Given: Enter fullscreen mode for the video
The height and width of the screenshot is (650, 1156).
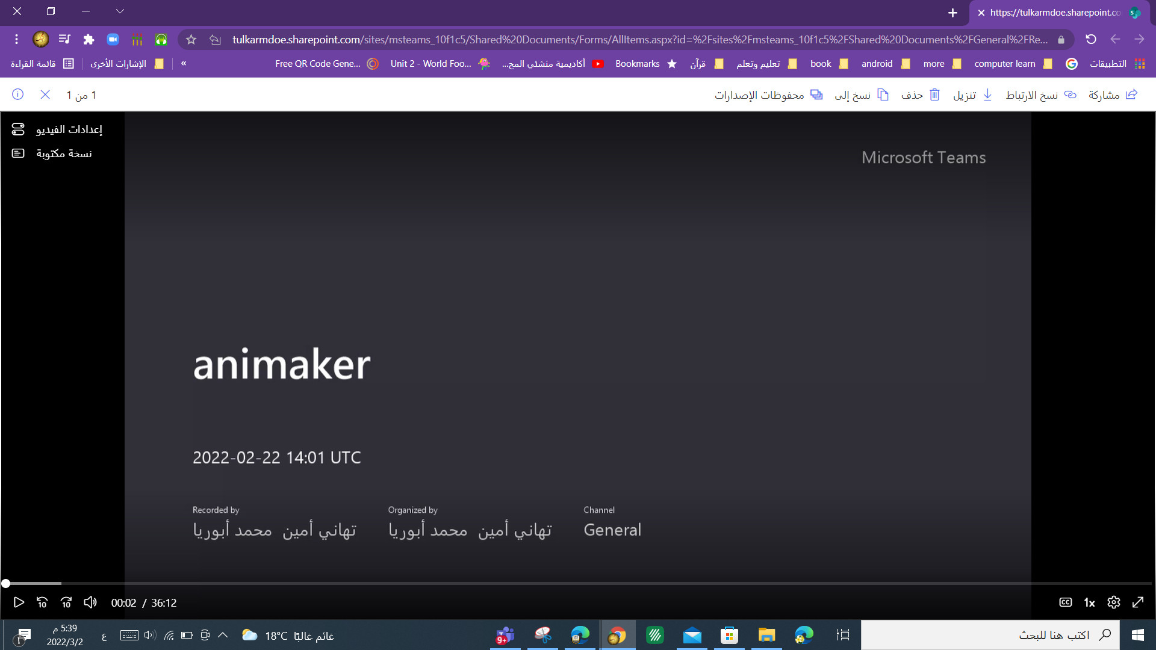Looking at the screenshot, I should (1138, 602).
